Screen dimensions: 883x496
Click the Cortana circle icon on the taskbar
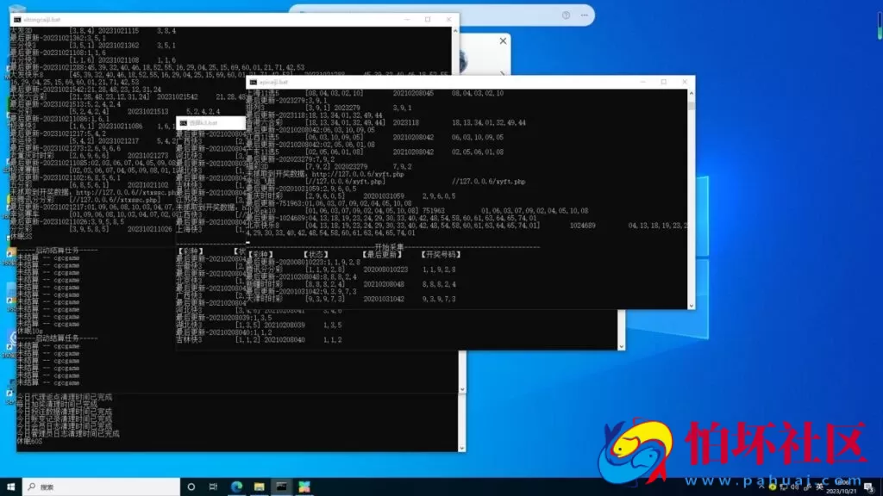point(191,485)
